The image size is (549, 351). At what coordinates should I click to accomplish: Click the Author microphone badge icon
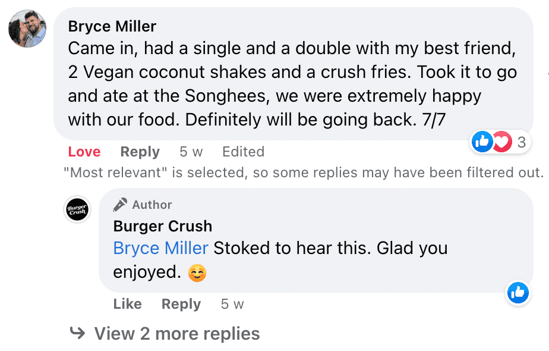tap(121, 205)
